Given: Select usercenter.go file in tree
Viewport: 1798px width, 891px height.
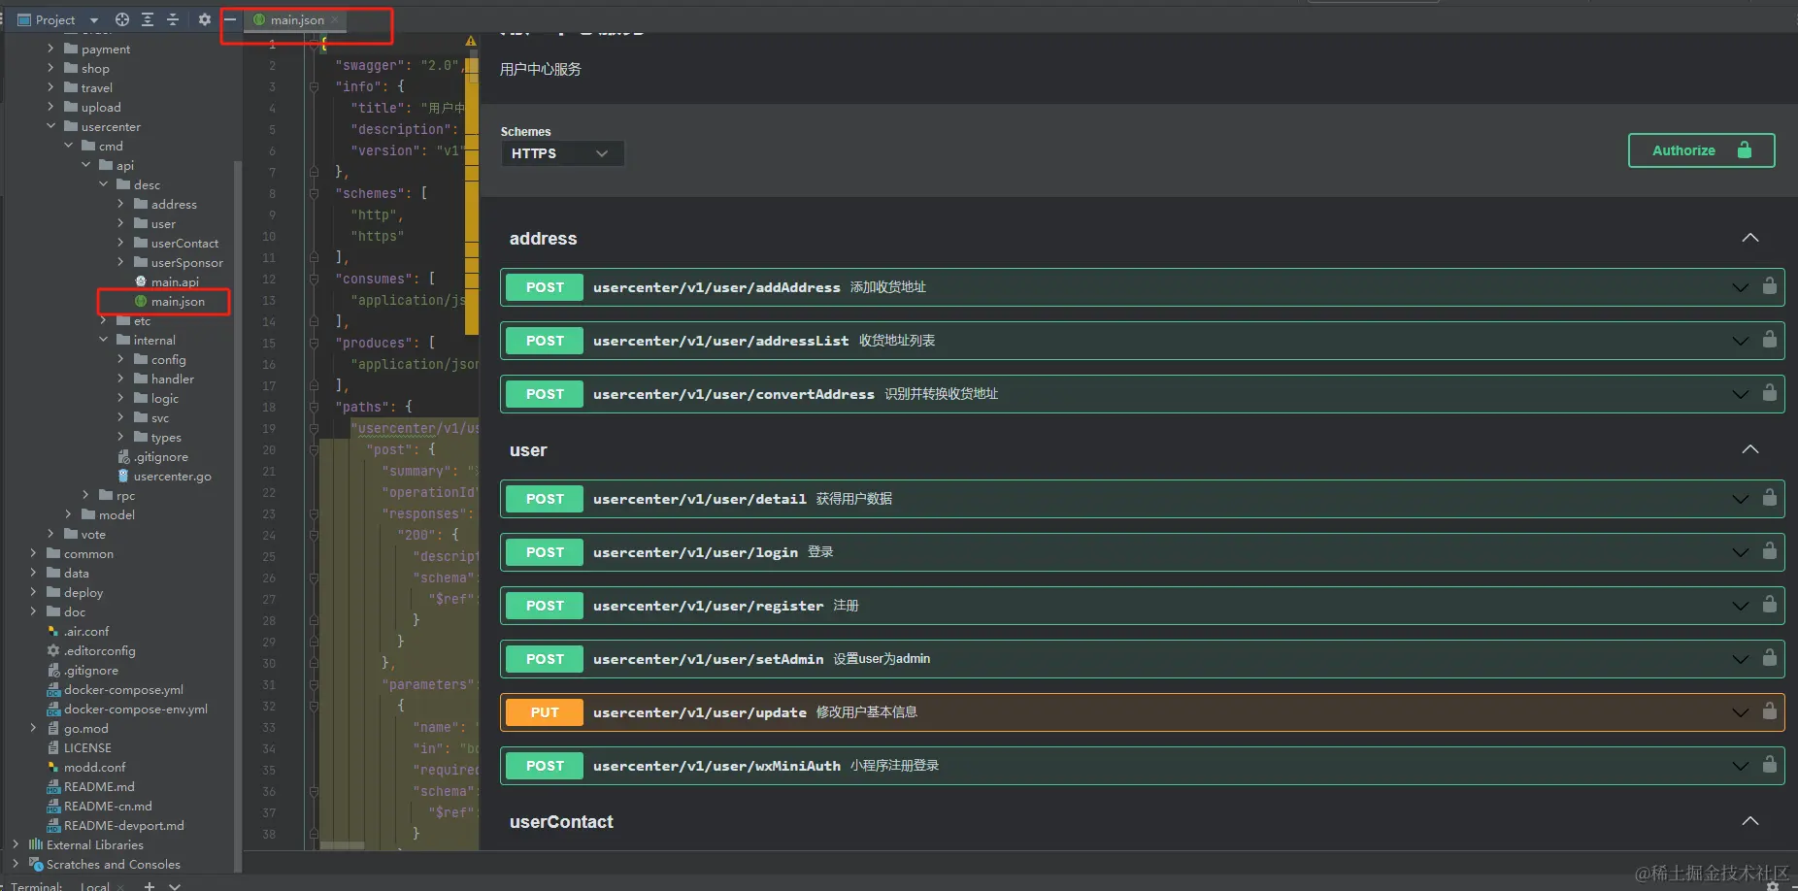Looking at the screenshot, I should coord(172,476).
